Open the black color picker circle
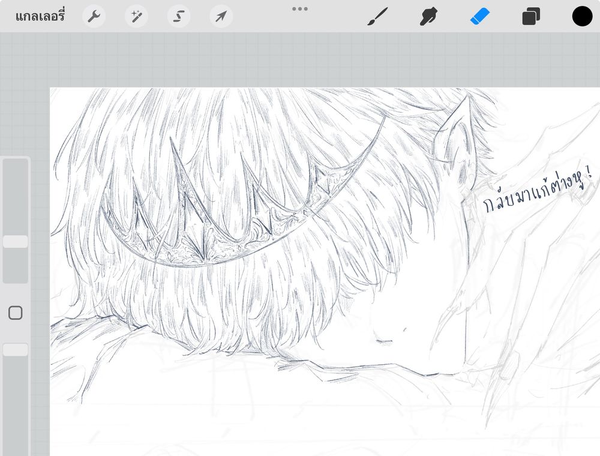Image resolution: width=600 pixels, height=456 pixels. [582, 16]
